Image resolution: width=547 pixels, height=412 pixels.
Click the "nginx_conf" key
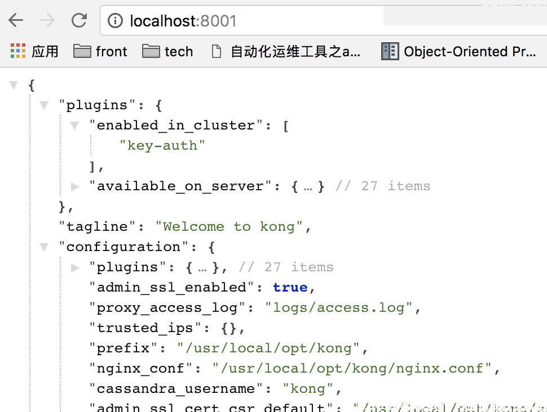click(141, 369)
